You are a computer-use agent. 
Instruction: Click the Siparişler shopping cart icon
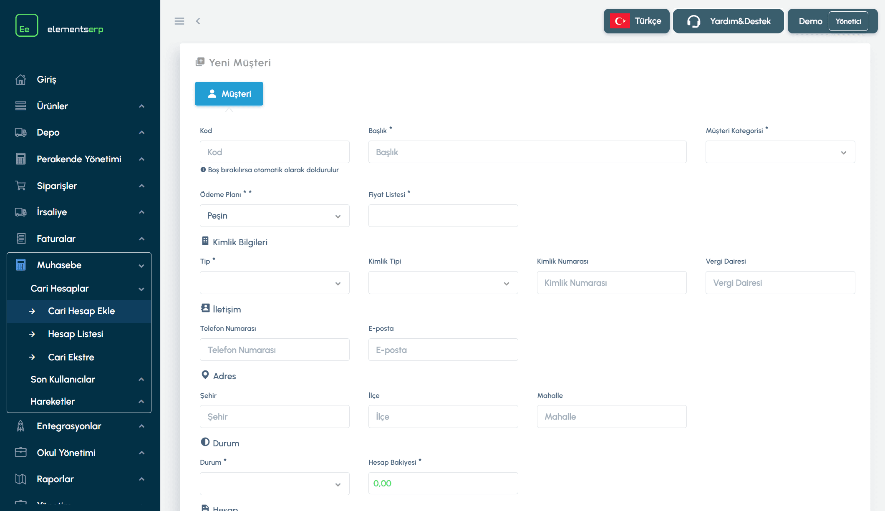tap(20, 186)
